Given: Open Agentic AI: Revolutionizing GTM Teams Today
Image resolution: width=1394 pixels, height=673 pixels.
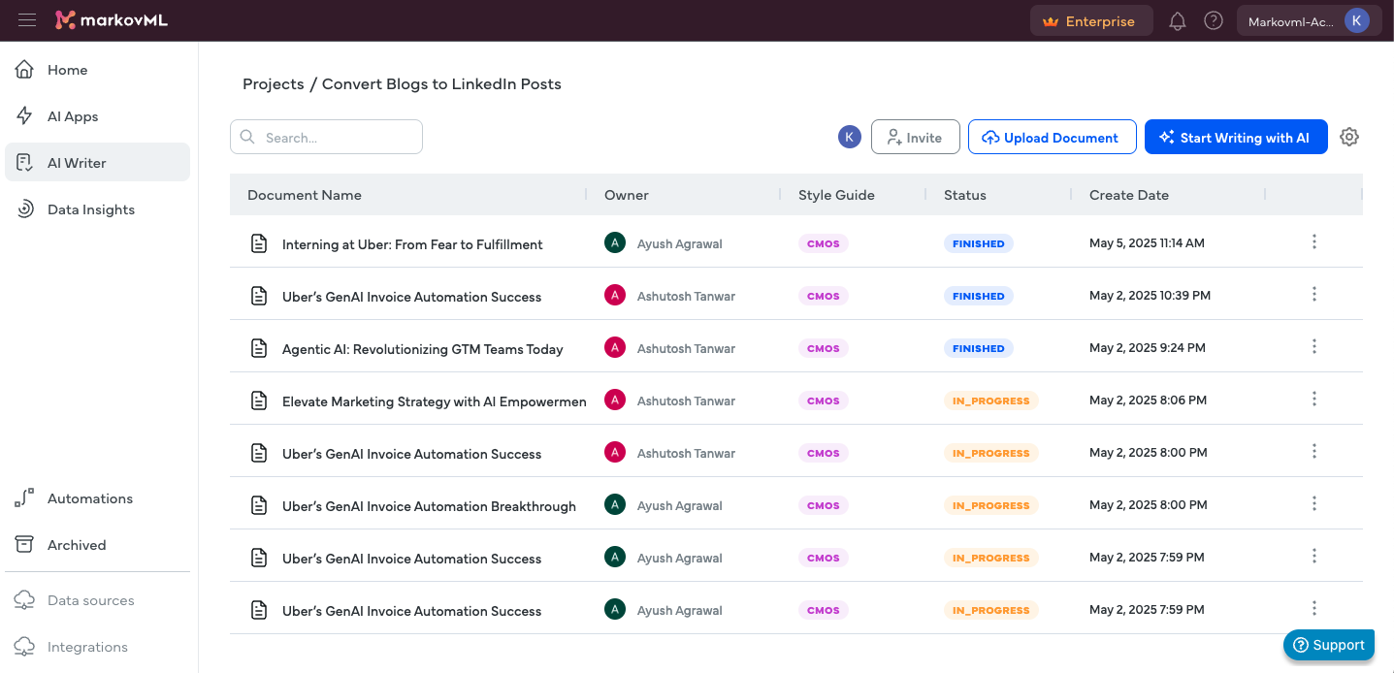Looking at the screenshot, I should coord(423,349).
